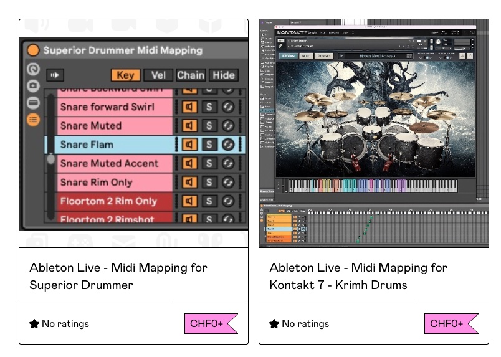The height and width of the screenshot is (357, 501).
Task: Click the Kontakt Player logo in the thumbnail
Action: coord(297,32)
